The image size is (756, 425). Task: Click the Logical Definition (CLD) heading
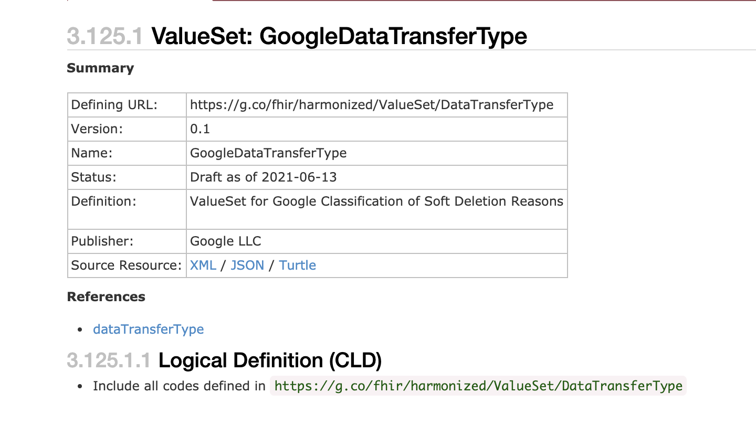tap(270, 360)
